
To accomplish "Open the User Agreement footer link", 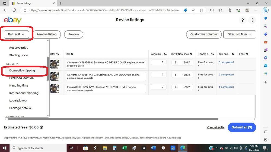I will click(85, 138).
